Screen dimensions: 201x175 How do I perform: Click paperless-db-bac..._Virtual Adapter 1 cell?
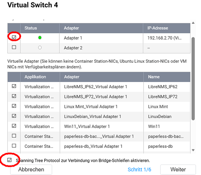102,136
